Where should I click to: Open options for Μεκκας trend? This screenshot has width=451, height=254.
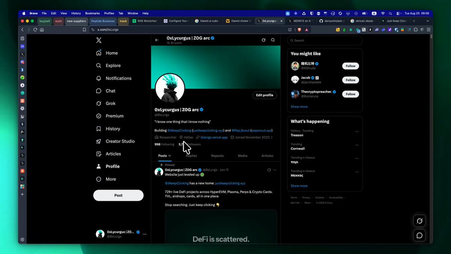pos(357,172)
